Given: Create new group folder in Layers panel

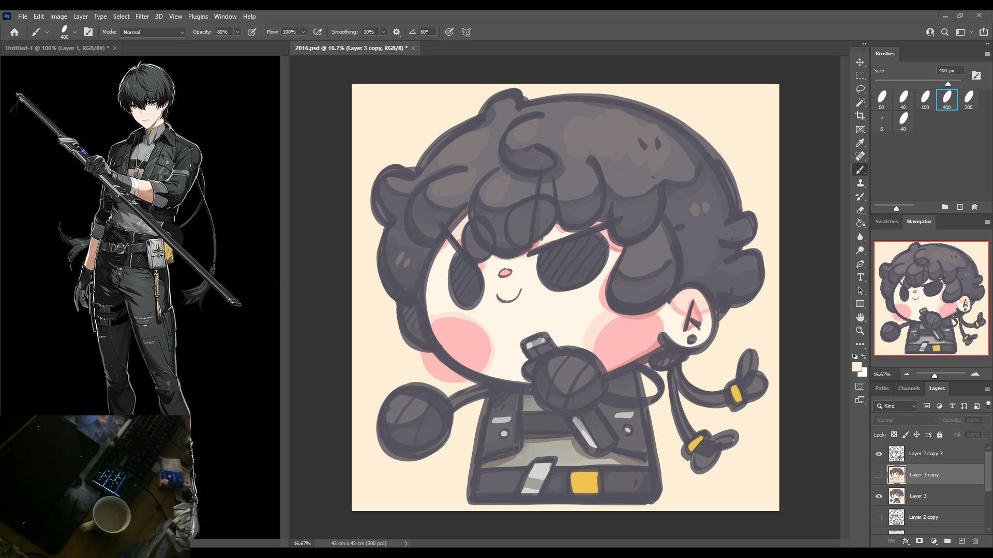Looking at the screenshot, I should (947, 541).
